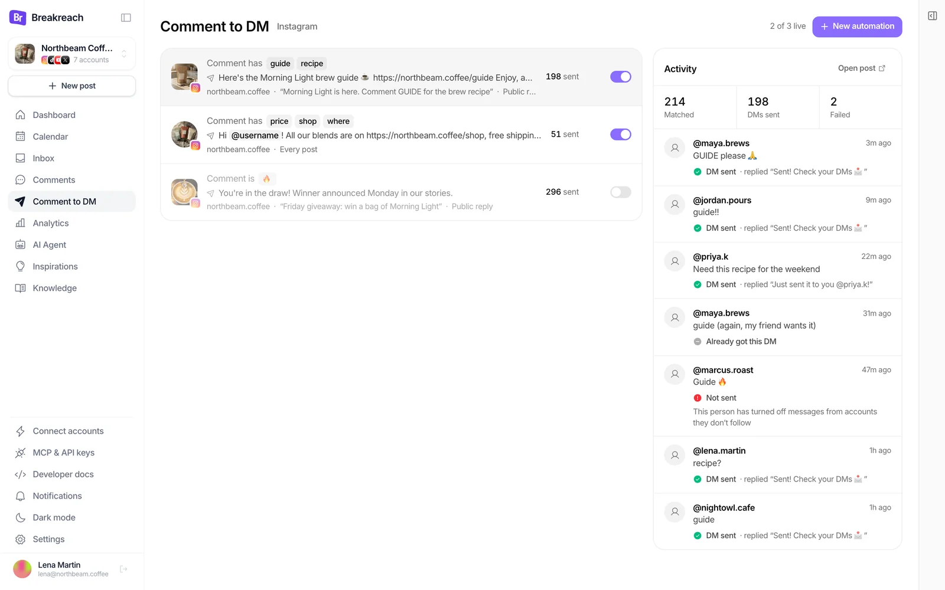Open Inbox from the sidebar

click(x=72, y=158)
